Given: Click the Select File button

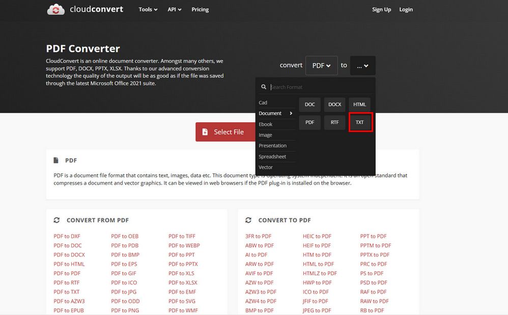Looking at the screenshot, I should click(x=225, y=132).
